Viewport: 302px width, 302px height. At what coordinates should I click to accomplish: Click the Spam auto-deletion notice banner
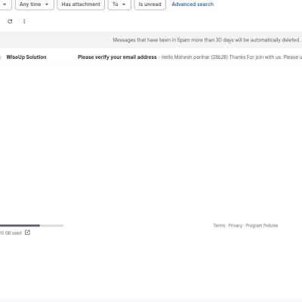pos(151,40)
